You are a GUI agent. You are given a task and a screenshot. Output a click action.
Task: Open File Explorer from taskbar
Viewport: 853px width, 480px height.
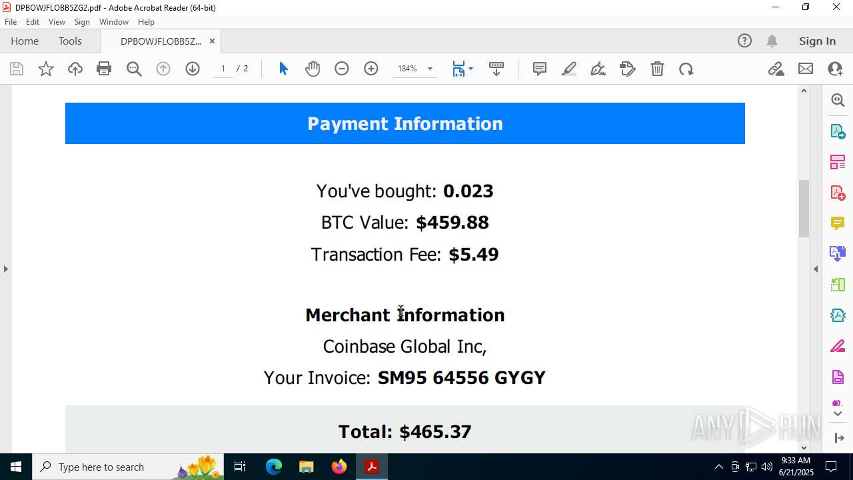pyautogui.click(x=306, y=467)
